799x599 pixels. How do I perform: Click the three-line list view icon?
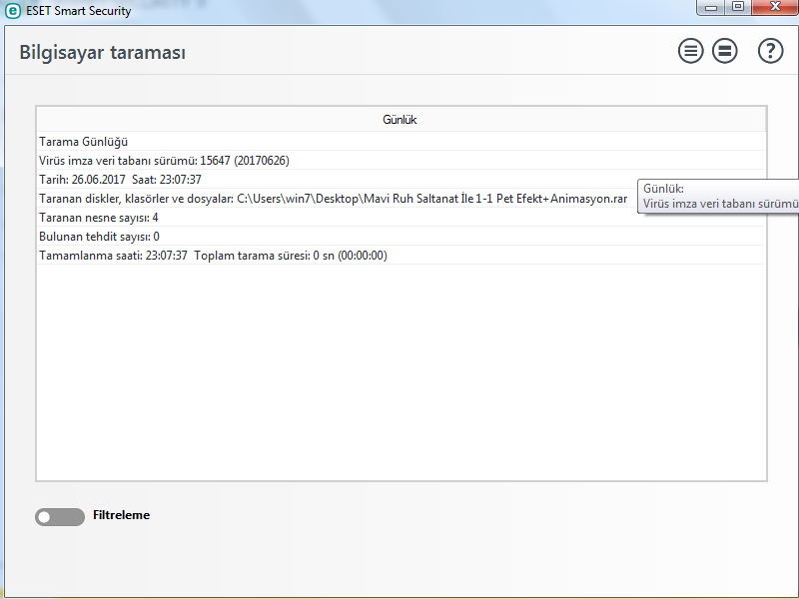[x=690, y=51]
